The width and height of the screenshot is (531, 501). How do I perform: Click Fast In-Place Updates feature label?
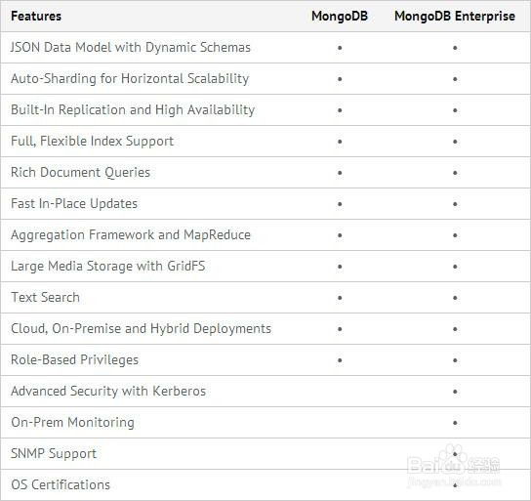pos(74,203)
